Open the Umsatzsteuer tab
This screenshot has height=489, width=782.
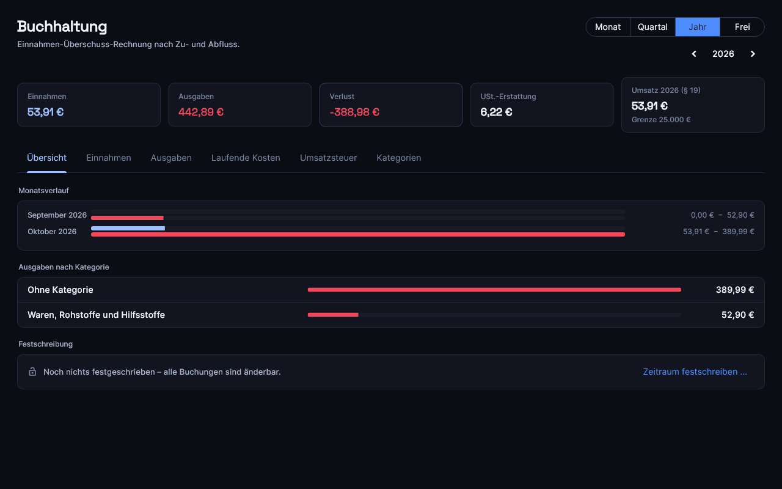click(328, 158)
